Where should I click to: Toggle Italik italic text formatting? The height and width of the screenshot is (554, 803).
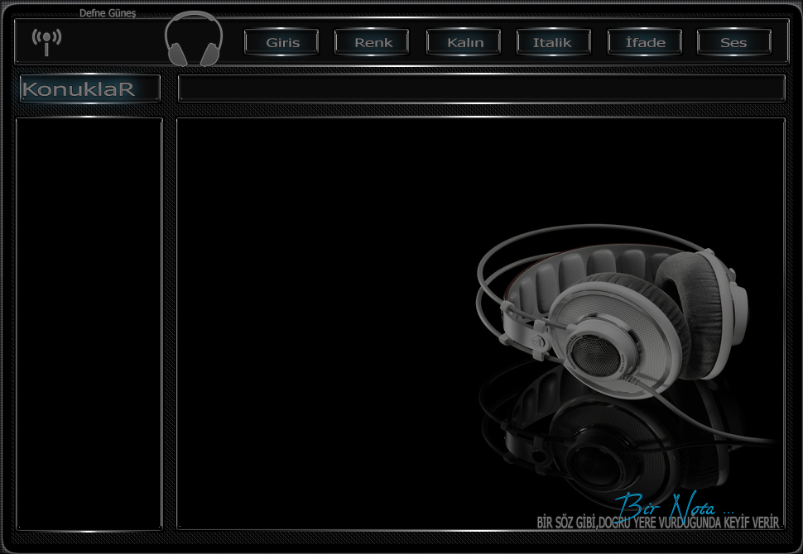[x=553, y=42]
